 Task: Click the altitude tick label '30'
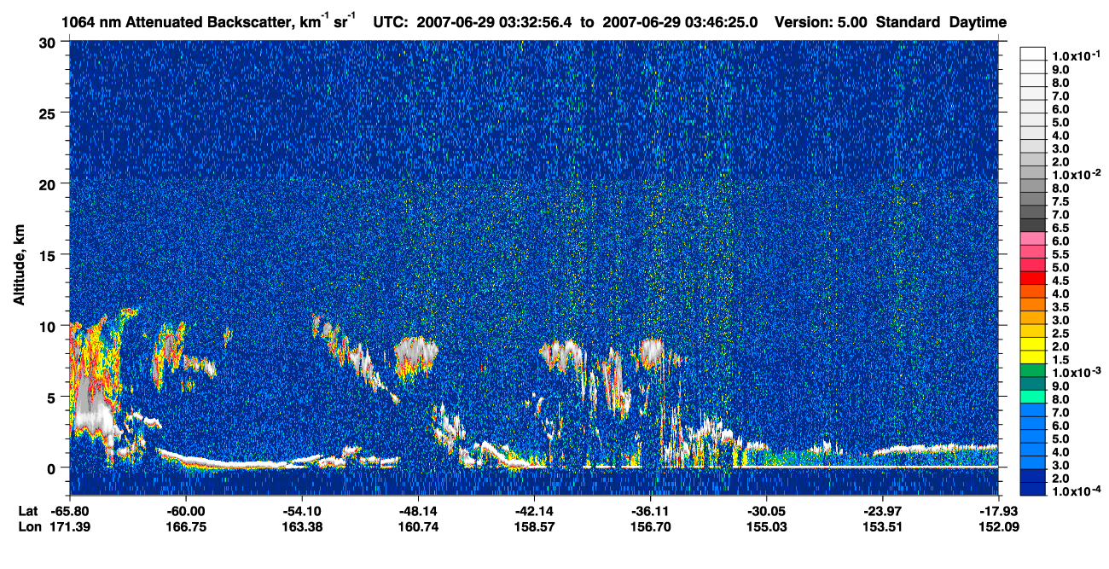point(49,42)
